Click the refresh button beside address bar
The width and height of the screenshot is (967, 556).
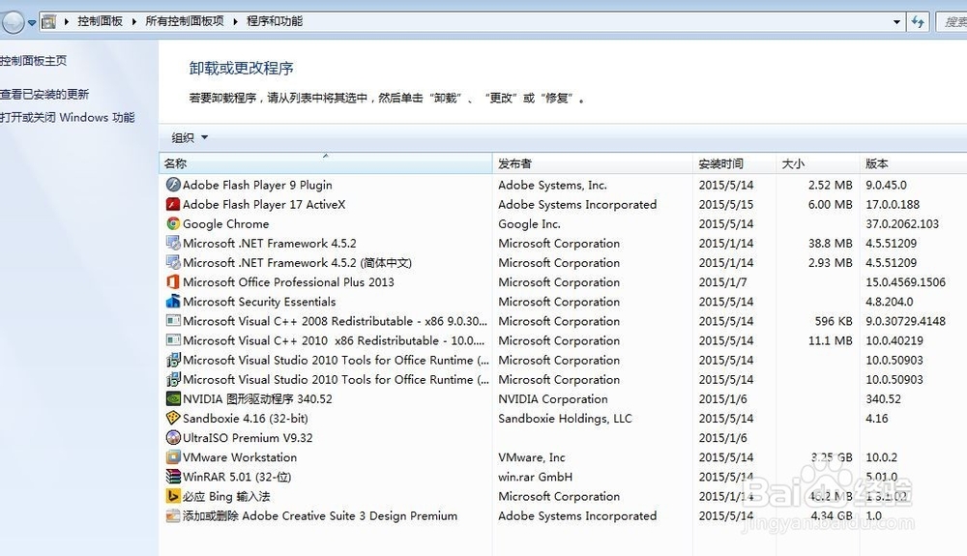[918, 21]
